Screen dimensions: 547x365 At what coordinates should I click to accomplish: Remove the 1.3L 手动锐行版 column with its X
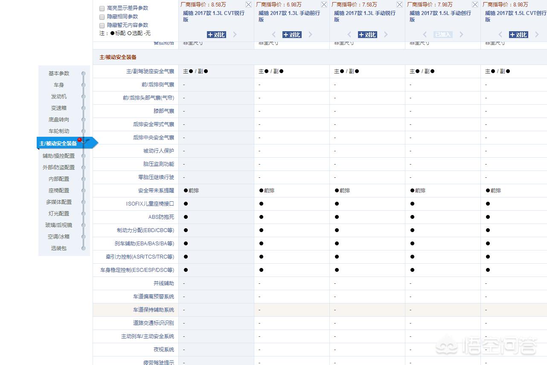(399, 5)
